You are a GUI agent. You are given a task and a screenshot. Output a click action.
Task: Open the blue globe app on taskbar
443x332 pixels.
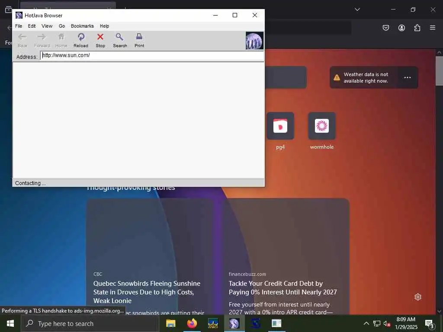(255, 323)
